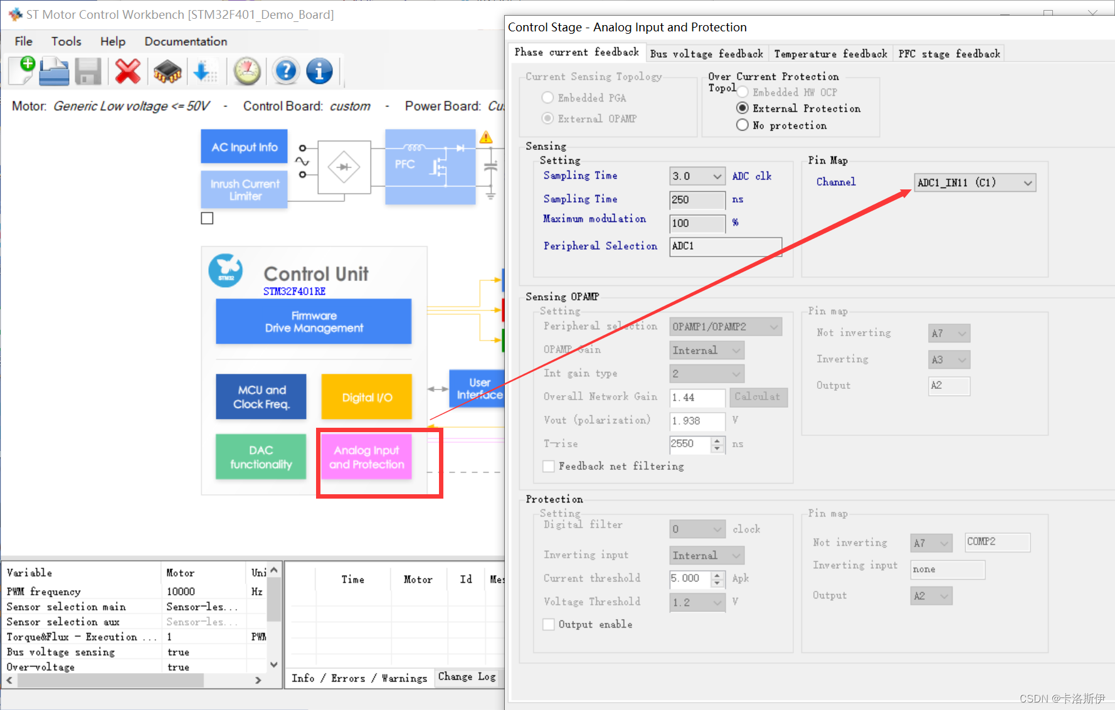Click Current threshold stepper arrows

717,579
